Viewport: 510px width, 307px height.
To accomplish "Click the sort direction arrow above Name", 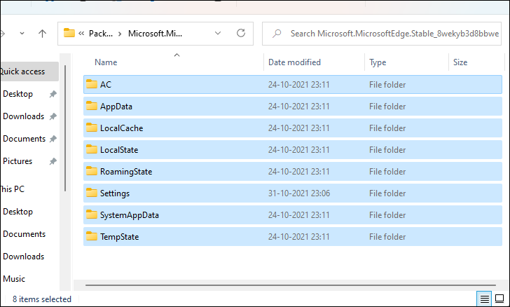I will pyautogui.click(x=177, y=55).
